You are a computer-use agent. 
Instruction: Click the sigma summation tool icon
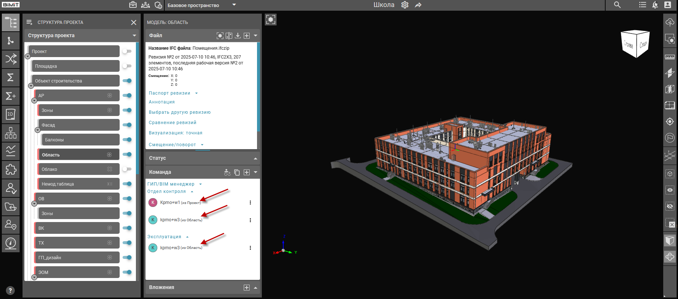[11, 77]
